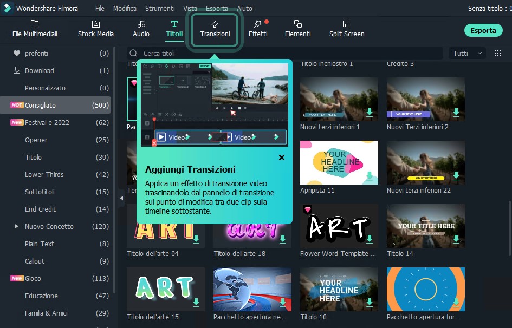Open the Strumenti menu
This screenshot has height=328, width=512.
160,9
